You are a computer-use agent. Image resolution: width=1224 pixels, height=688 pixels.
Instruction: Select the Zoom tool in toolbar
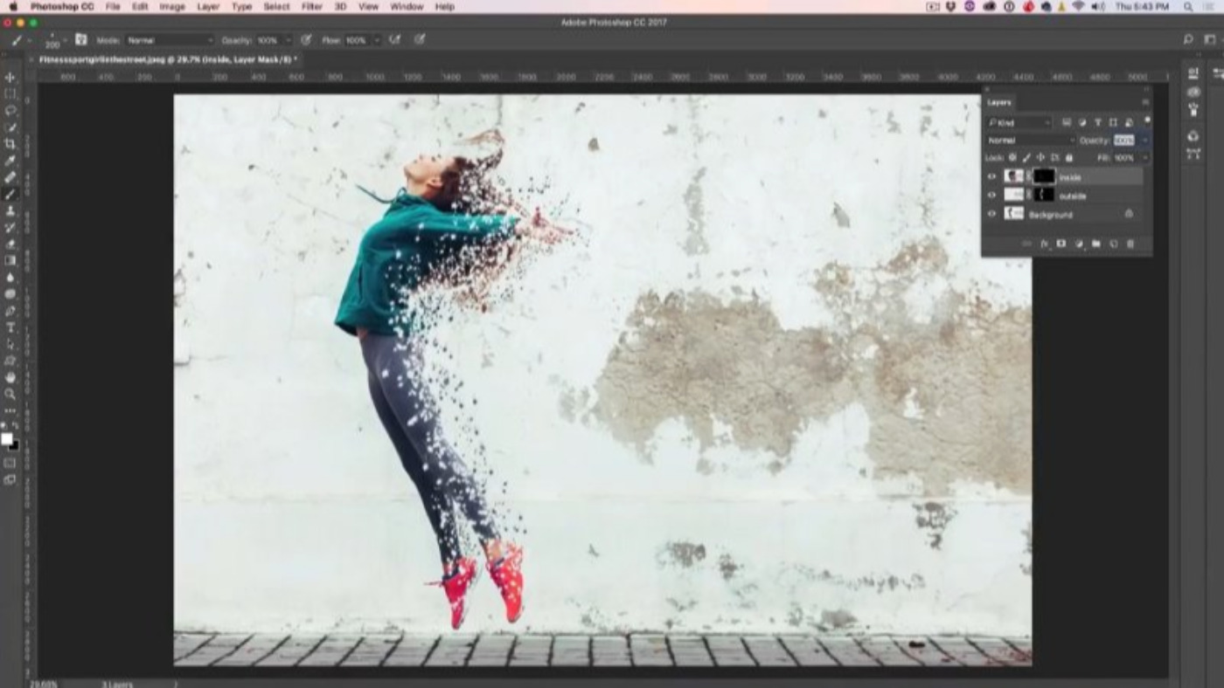click(10, 394)
